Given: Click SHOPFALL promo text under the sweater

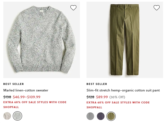Looking at the screenshot, I should tap(11, 107).
